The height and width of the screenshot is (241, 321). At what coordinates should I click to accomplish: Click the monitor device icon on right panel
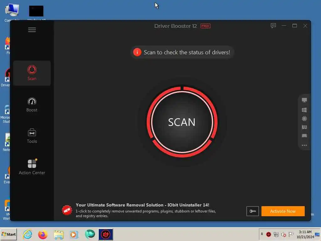tap(304, 100)
